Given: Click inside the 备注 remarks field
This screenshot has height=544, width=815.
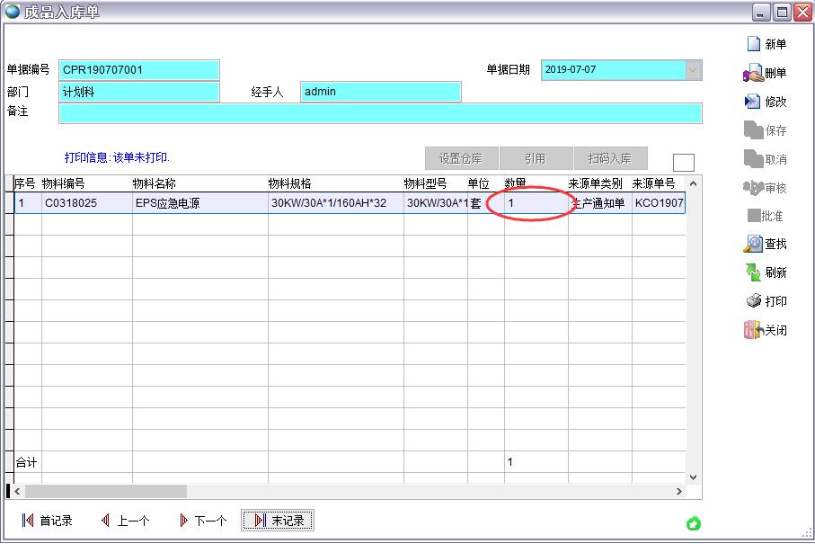Looking at the screenshot, I should tap(379, 113).
